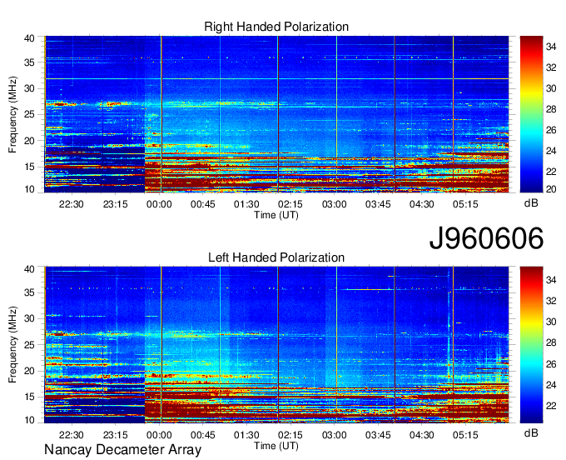
Task: Click the 15 MHz tick on the right-handed plot
Action: tap(29, 167)
